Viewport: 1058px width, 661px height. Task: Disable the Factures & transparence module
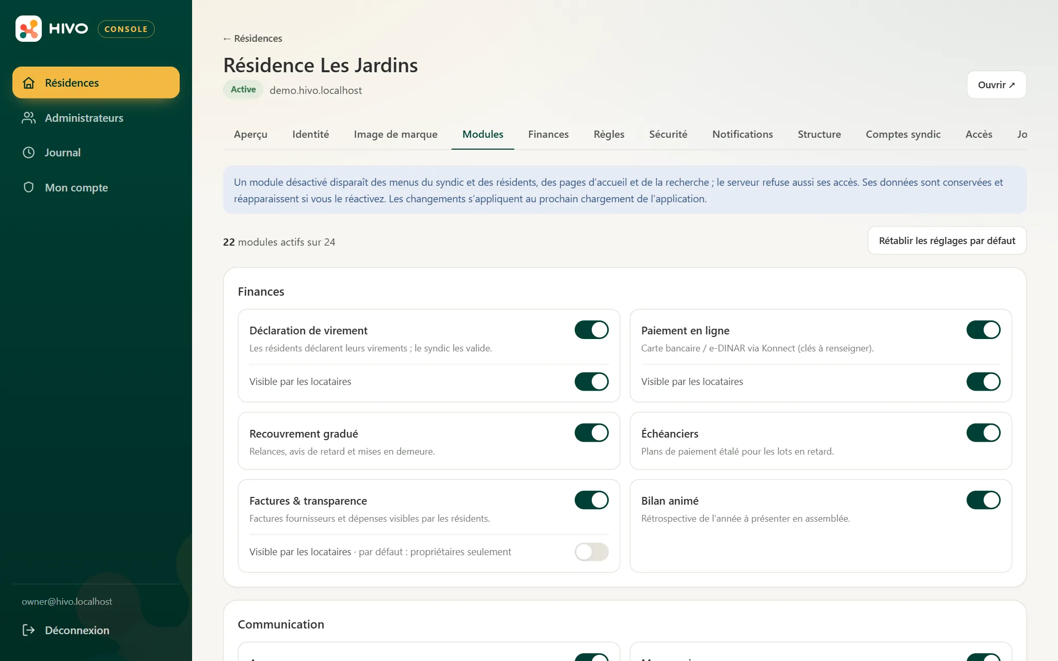tap(592, 500)
